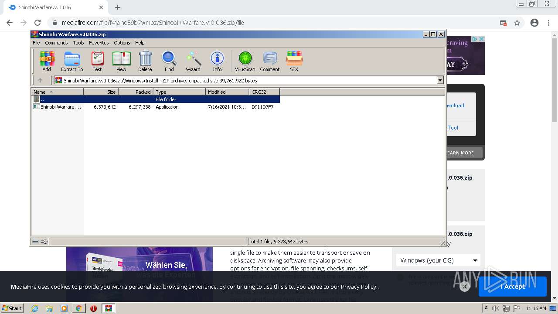Click the Find magnifier icon
This screenshot has height=314, width=558.
169,61
